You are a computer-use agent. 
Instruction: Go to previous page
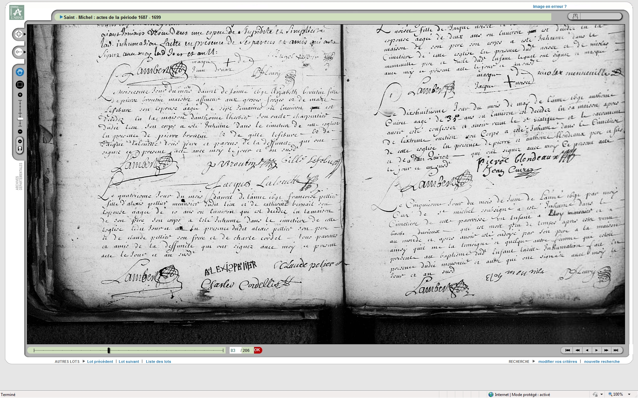(587, 350)
